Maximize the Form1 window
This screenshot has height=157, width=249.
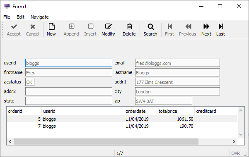click(220, 6)
